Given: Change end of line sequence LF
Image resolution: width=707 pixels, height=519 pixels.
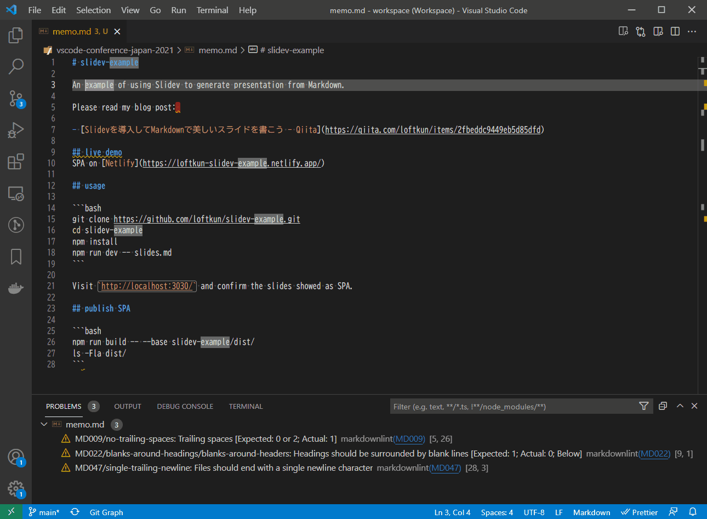Looking at the screenshot, I should 559,512.
